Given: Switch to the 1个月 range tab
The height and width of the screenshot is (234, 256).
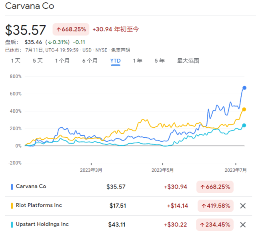Looking at the screenshot, I should click(62, 61).
